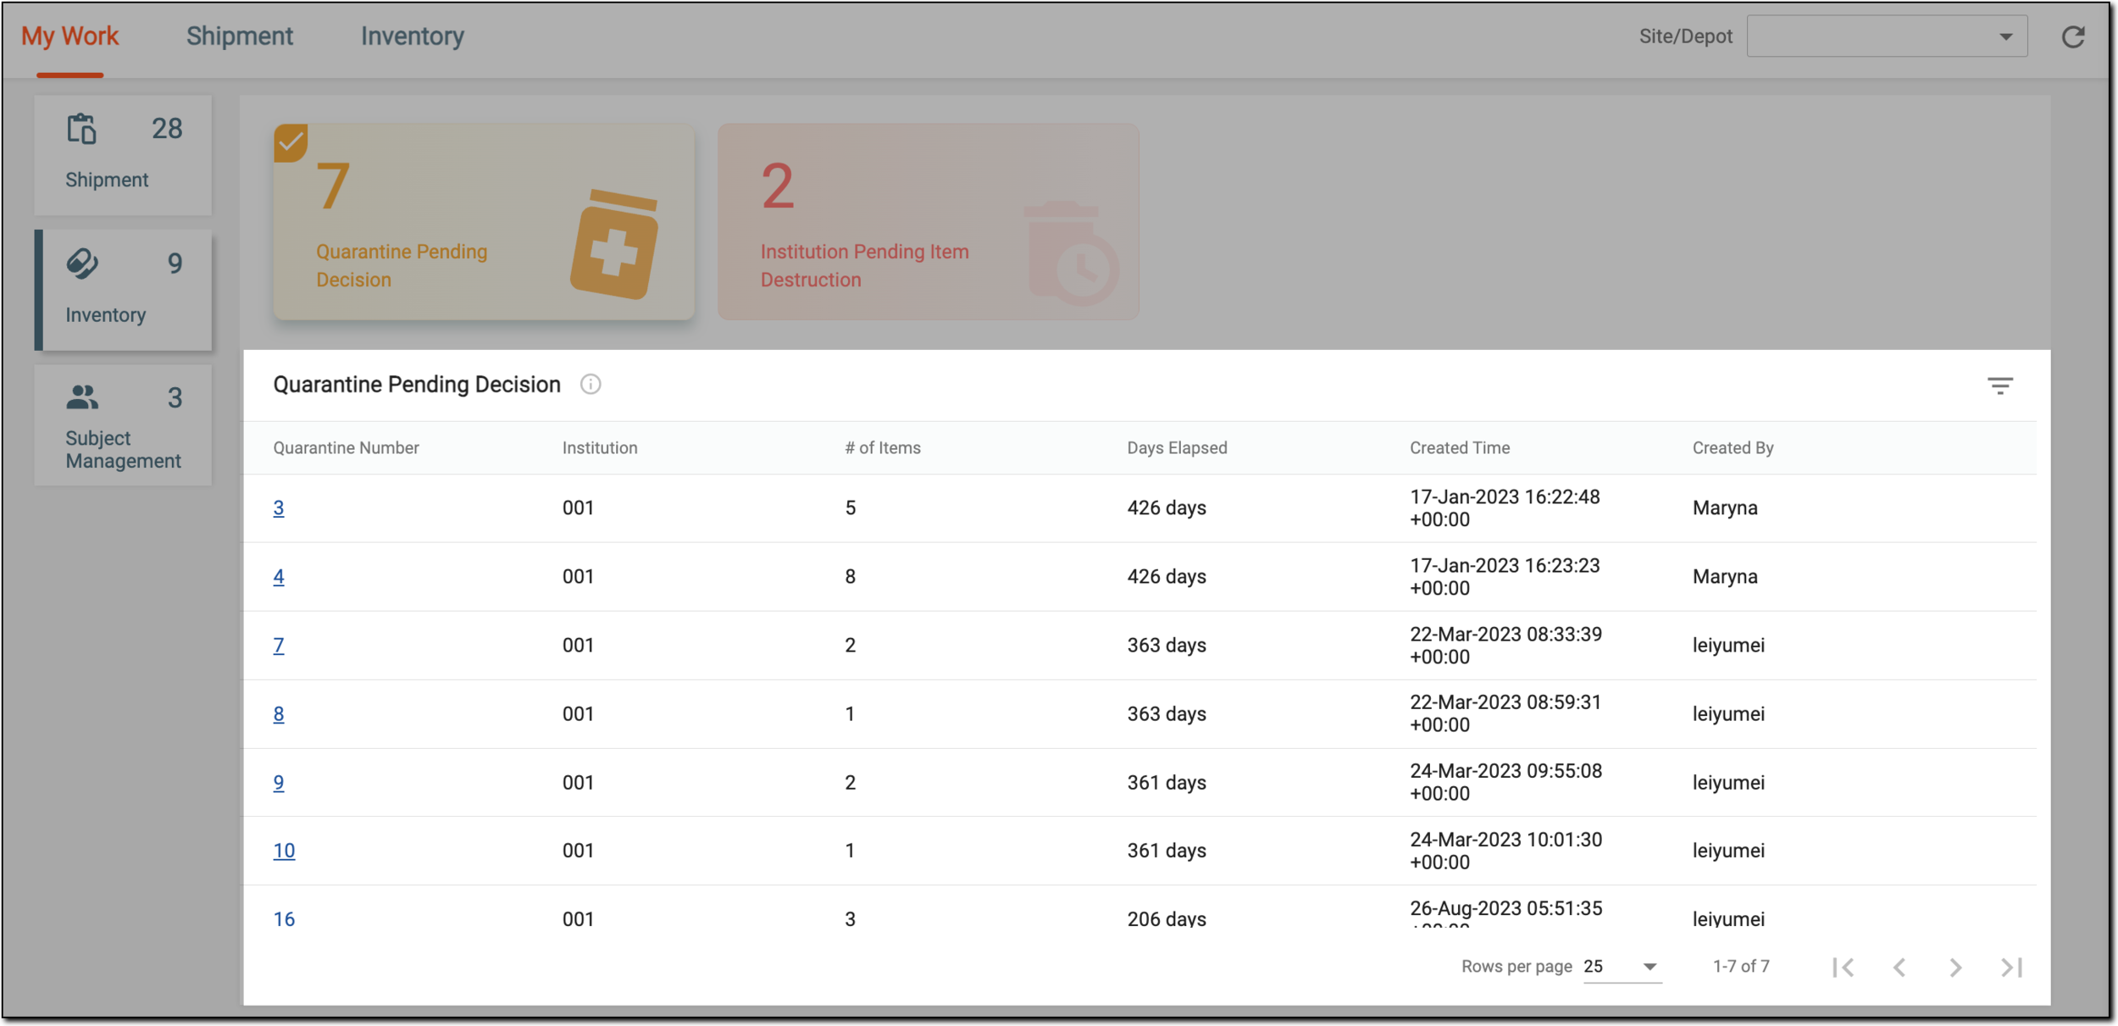Open the table filter icon
This screenshot has width=2118, height=1026.
[x=1999, y=385]
